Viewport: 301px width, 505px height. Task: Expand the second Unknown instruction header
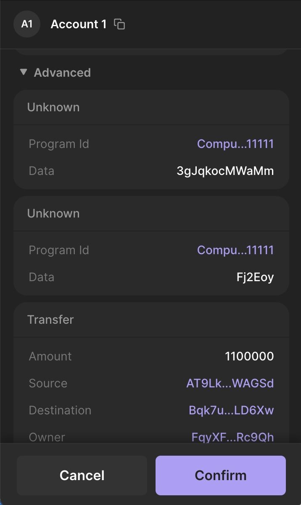tap(53, 213)
